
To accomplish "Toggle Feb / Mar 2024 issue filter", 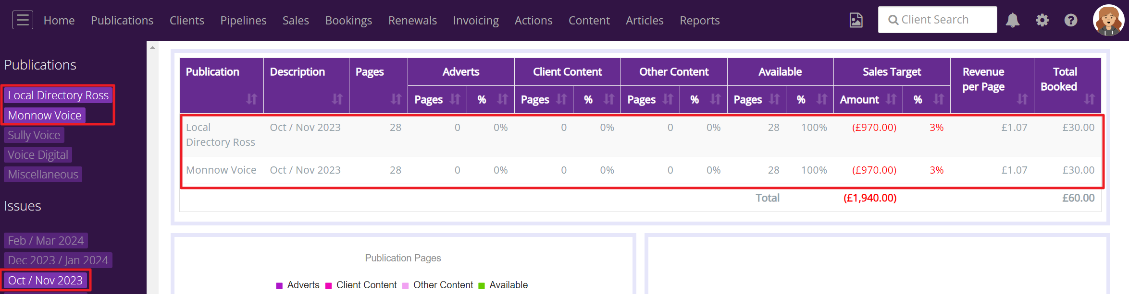I will pyautogui.click(x=46, y=240).
